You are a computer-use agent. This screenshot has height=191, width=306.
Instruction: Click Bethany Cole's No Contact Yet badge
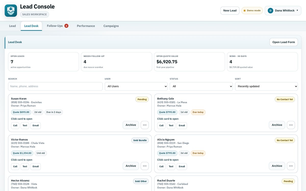(x=285, y=99)
